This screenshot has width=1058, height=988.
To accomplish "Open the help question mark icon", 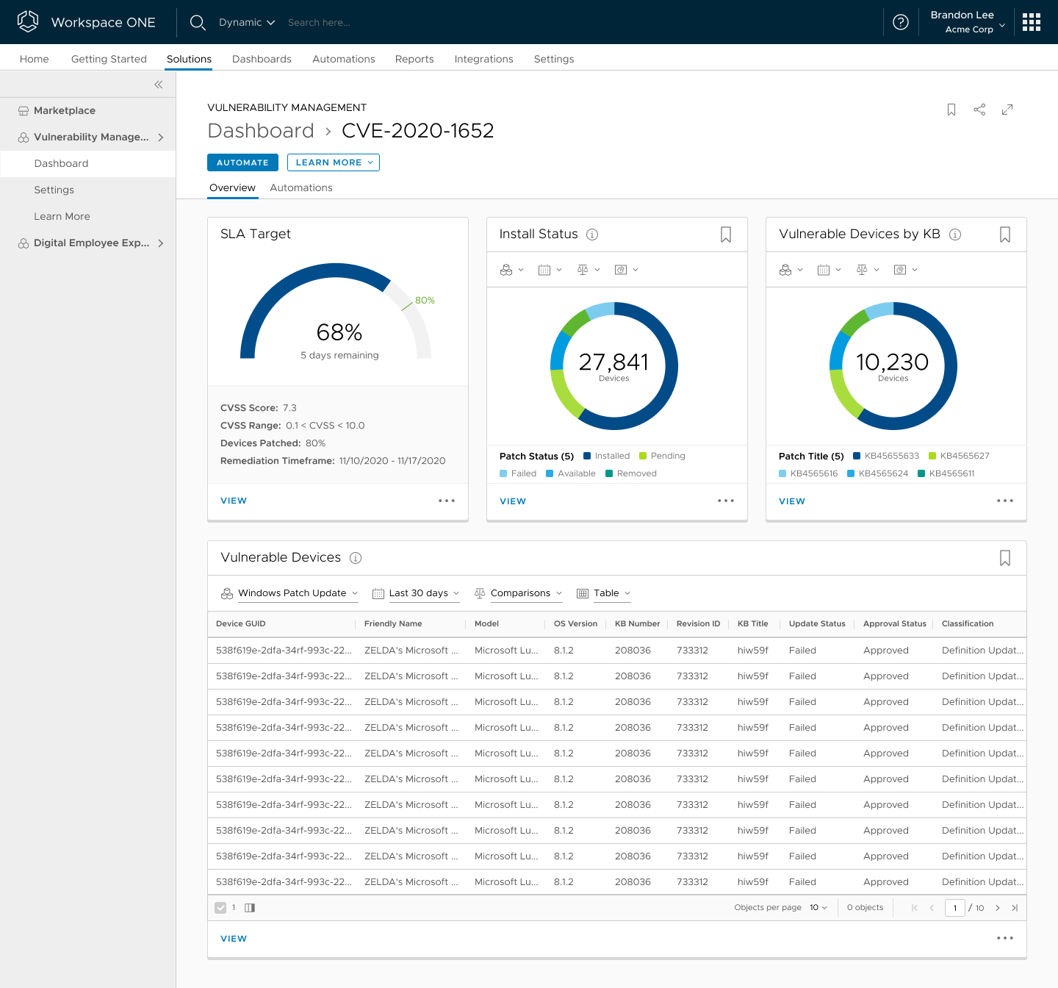I will coord(901,22).
